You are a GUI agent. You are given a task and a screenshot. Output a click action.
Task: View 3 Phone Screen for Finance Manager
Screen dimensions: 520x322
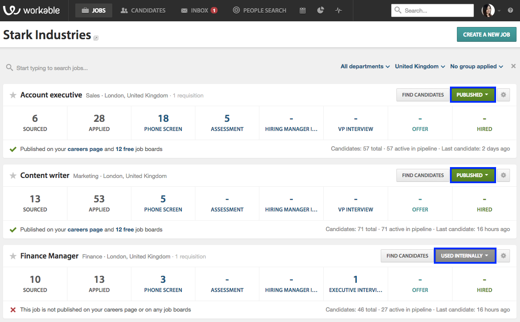tap(163, 284)
